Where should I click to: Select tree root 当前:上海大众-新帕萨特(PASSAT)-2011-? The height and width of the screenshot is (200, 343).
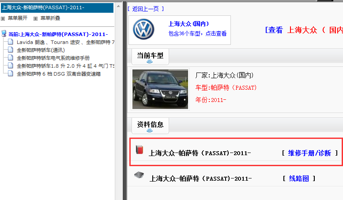(58, 34)
